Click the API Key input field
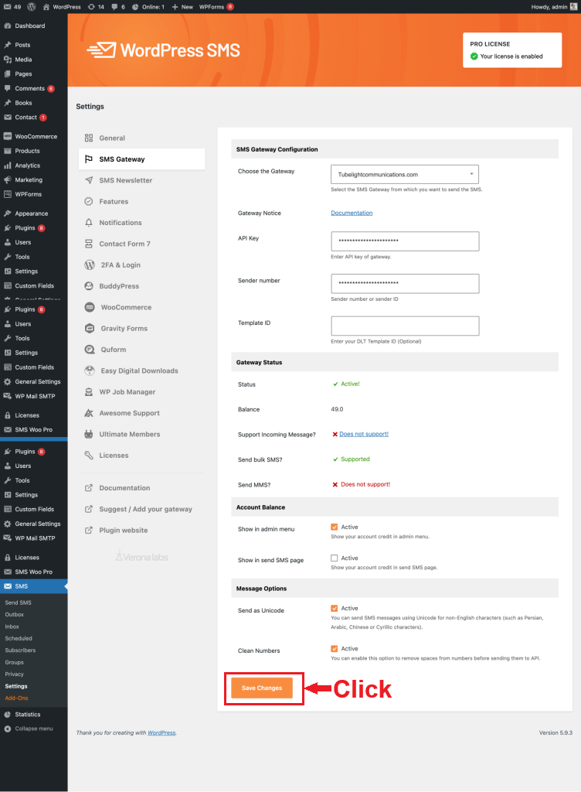Image resolution: width=581 pixels, height=792 pixels. (405, 241)
